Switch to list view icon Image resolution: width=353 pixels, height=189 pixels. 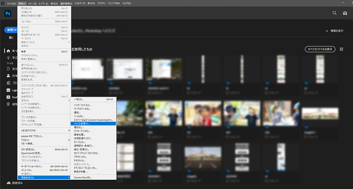click(341, 49)
